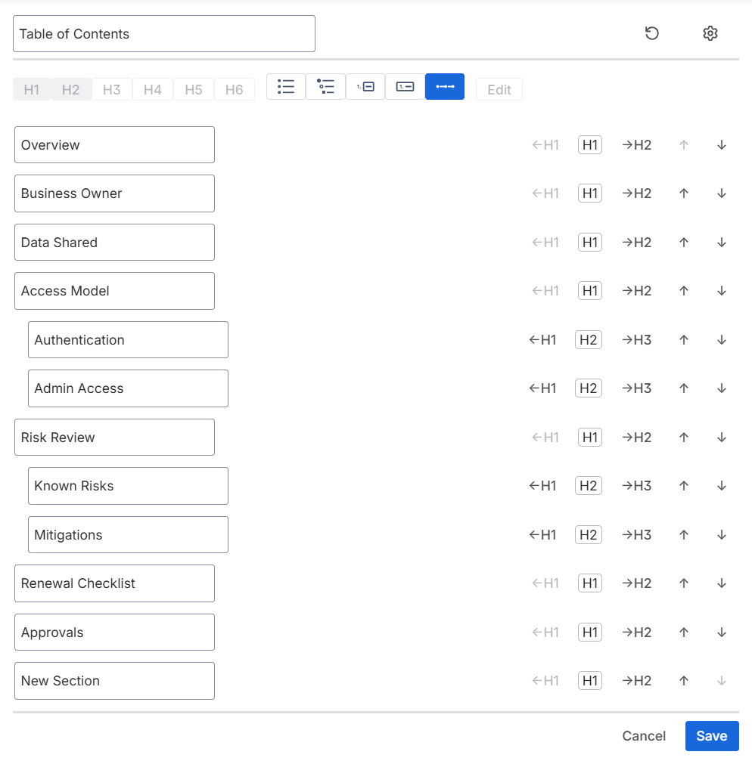This screenshot has width=752, height=764.
Task: Select the numbered outline style icon
Action: [x=365, y=87]
